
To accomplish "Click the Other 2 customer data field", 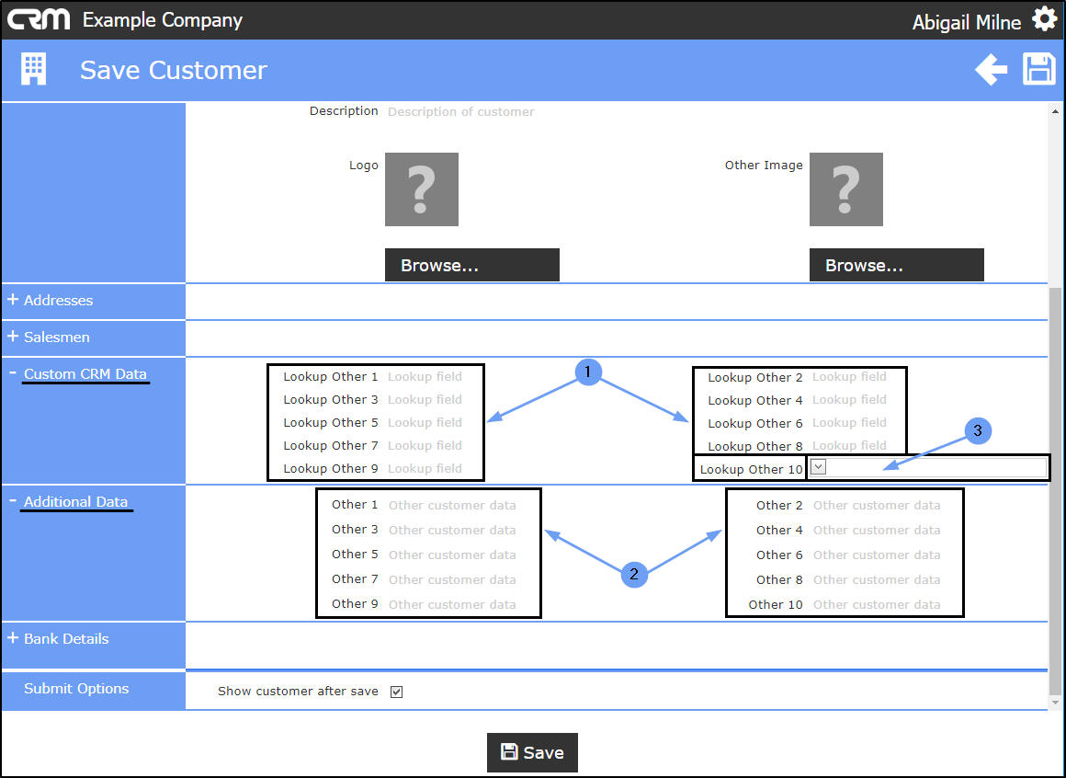I will [x=876, y=506].
